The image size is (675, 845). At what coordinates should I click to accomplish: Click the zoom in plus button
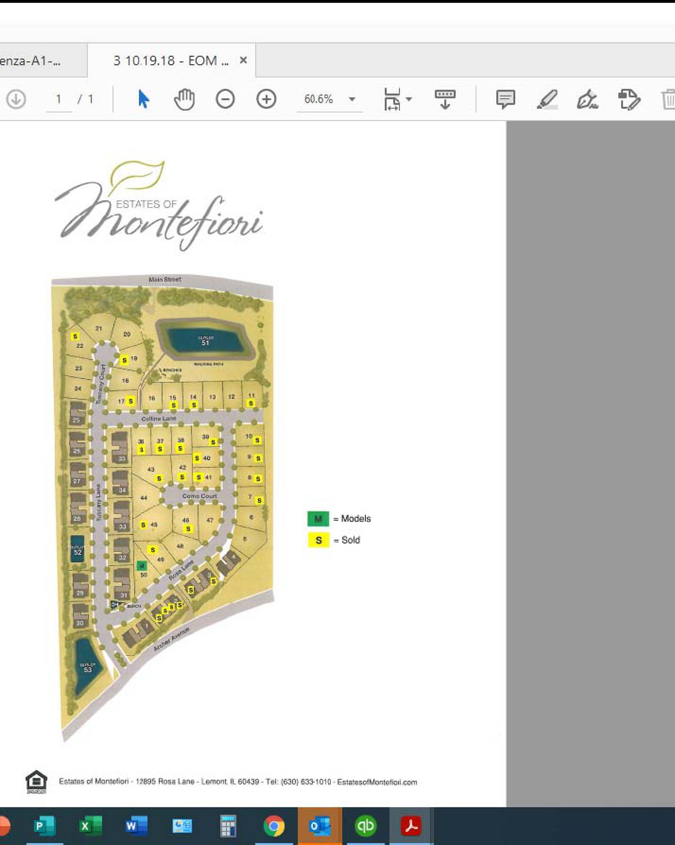[x=266, y=99]
